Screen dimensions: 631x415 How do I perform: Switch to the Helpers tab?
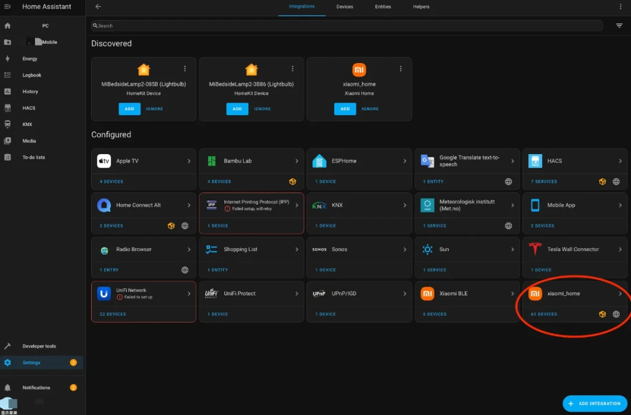tap(421, 7)
